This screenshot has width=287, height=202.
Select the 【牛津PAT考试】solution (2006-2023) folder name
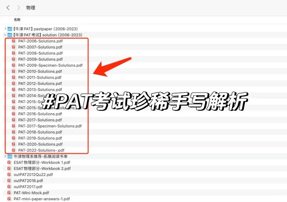click(x=47, y=35)
